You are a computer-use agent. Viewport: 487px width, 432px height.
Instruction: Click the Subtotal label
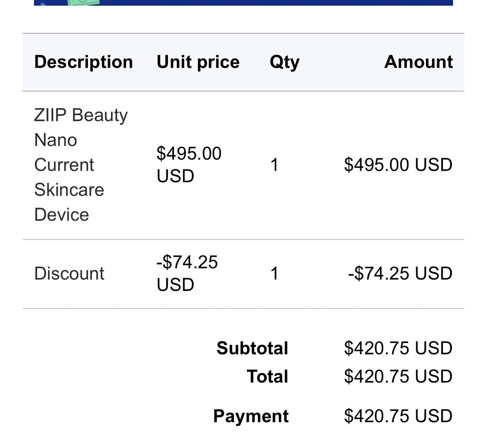pos(252,348)
